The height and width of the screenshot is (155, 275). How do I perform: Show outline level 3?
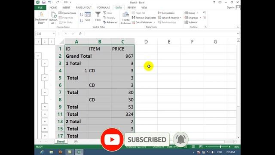(x=52, y=42)
